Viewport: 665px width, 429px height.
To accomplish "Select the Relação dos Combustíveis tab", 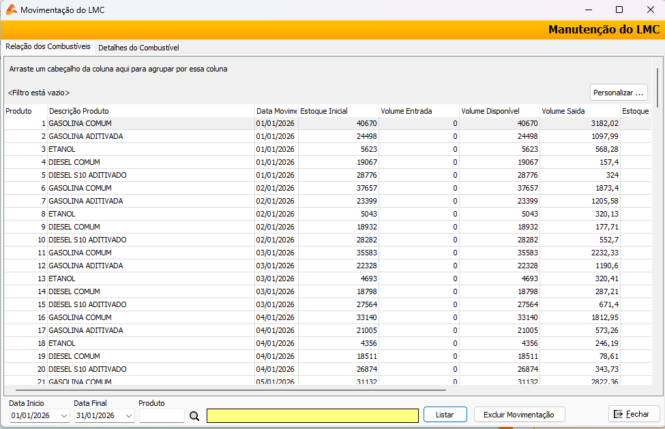I will coord(48,47).
